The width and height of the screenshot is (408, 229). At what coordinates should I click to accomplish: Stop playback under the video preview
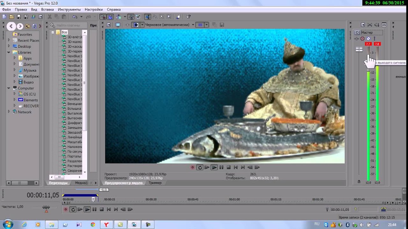point(229,167)
